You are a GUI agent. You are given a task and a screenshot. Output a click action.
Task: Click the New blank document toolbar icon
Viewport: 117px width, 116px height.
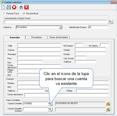[3, 7]
